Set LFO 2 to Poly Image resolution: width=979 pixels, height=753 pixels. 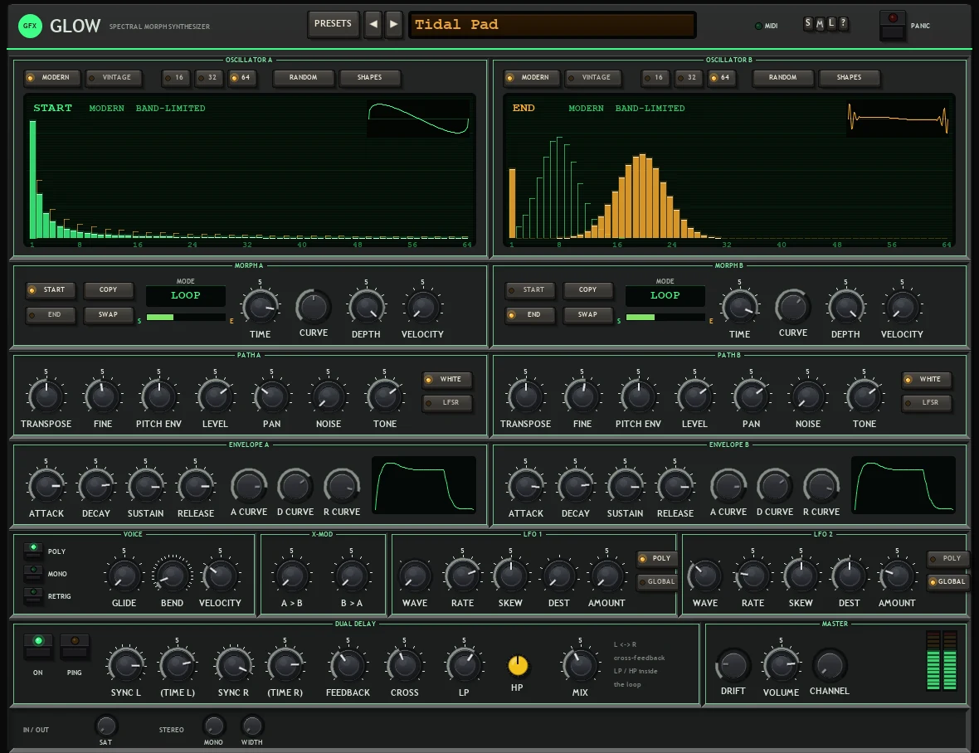coord(947,559)
